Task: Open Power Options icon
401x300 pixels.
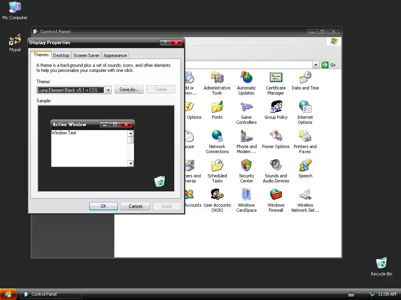Action: pos(276,139)
